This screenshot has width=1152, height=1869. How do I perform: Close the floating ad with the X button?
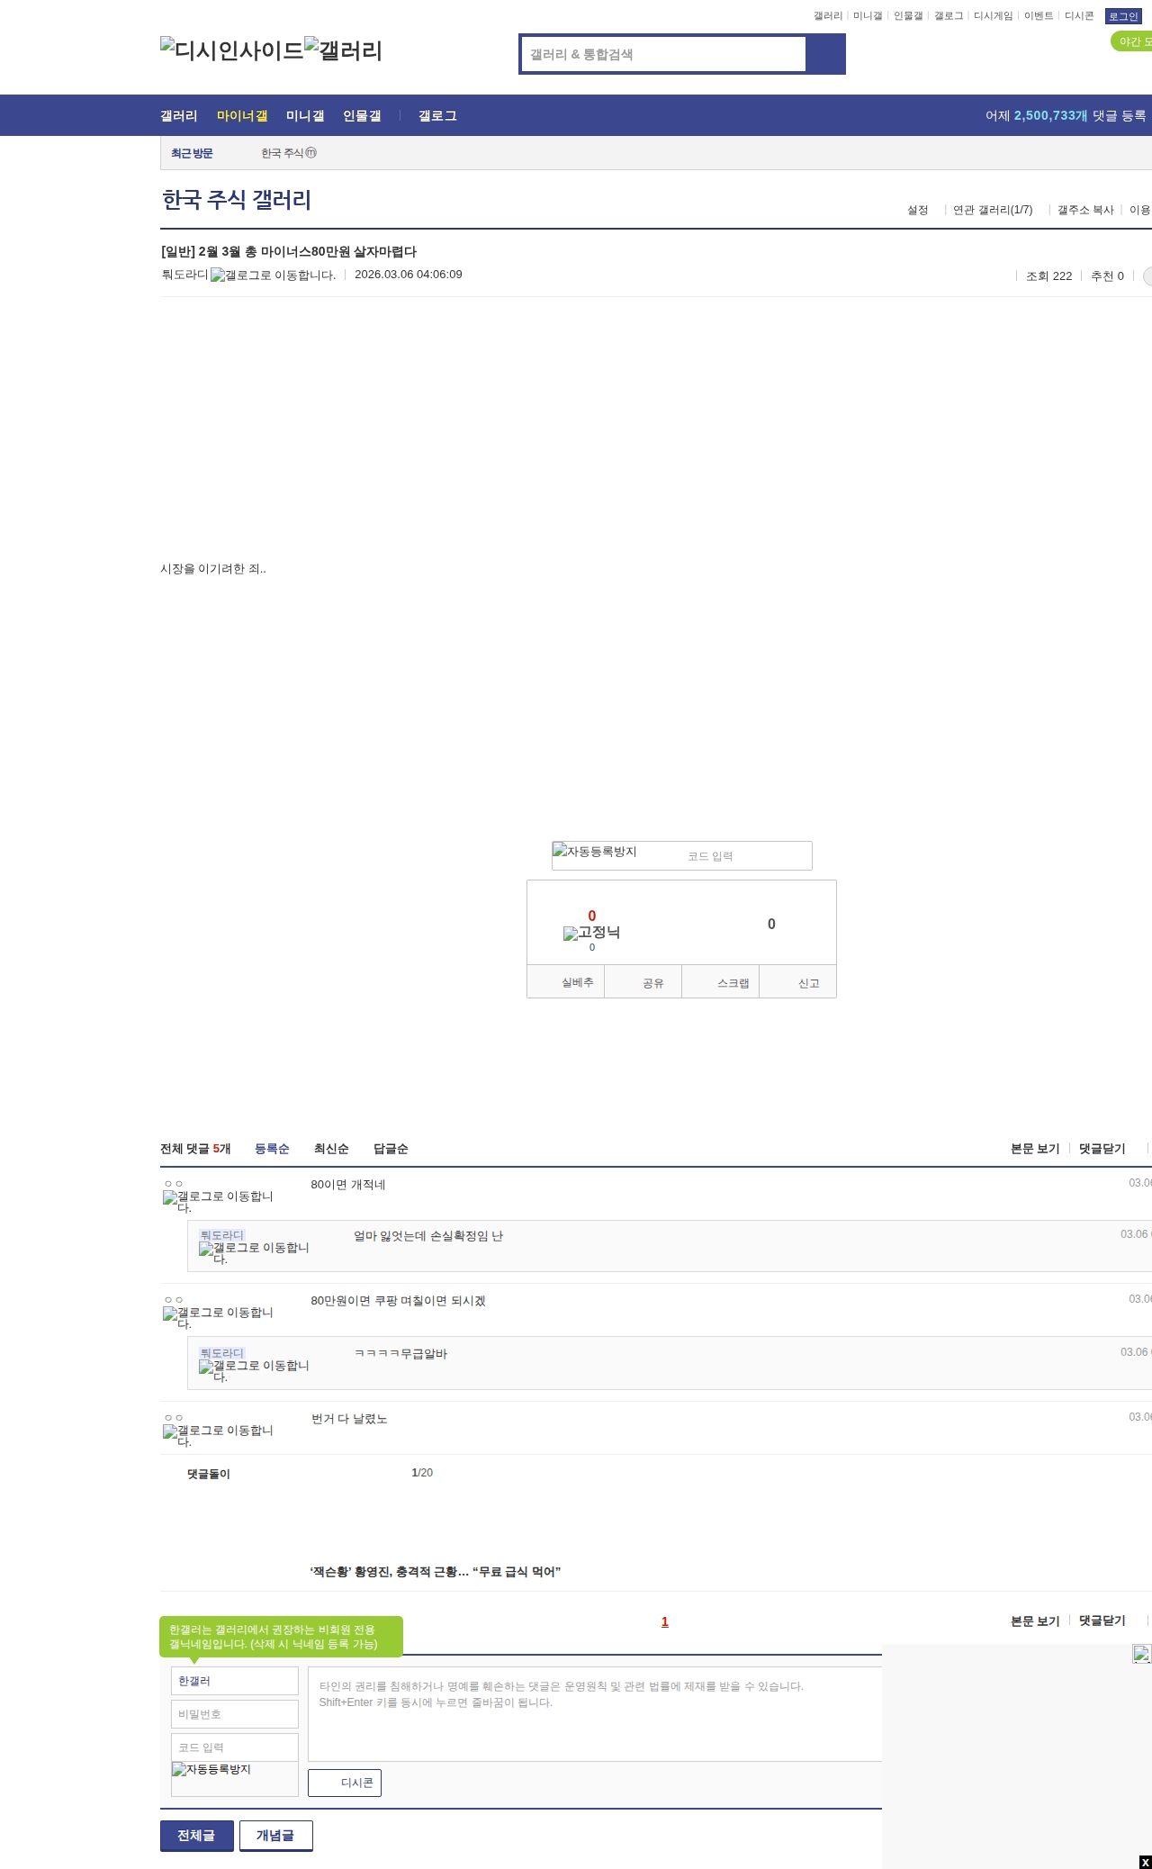point(1145,1862)
